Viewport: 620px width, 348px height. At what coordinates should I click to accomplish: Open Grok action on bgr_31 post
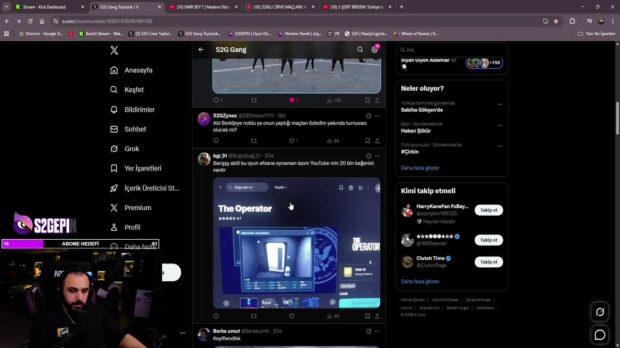point(369,156)
